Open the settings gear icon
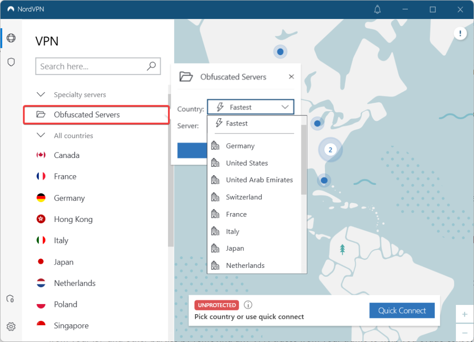 click(11, 327)
